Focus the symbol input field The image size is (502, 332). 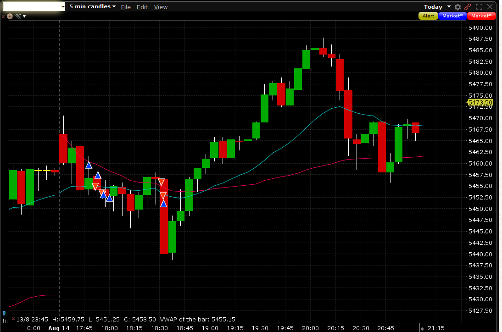tap(31, 7)
